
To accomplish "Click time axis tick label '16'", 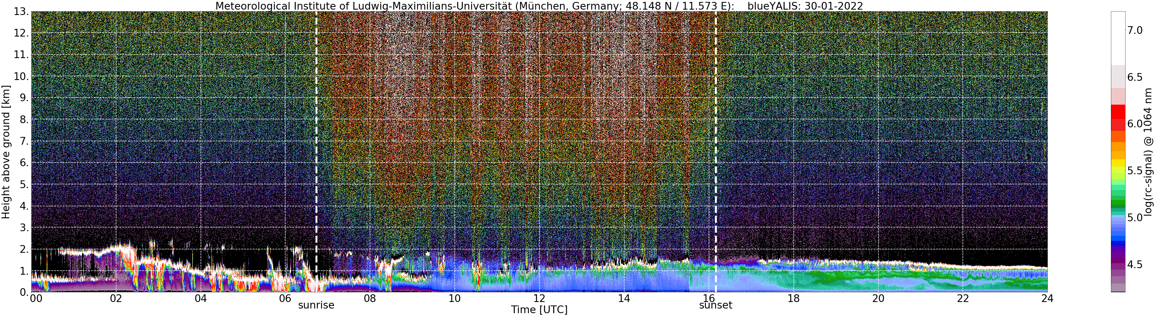I will click(709, 299).
